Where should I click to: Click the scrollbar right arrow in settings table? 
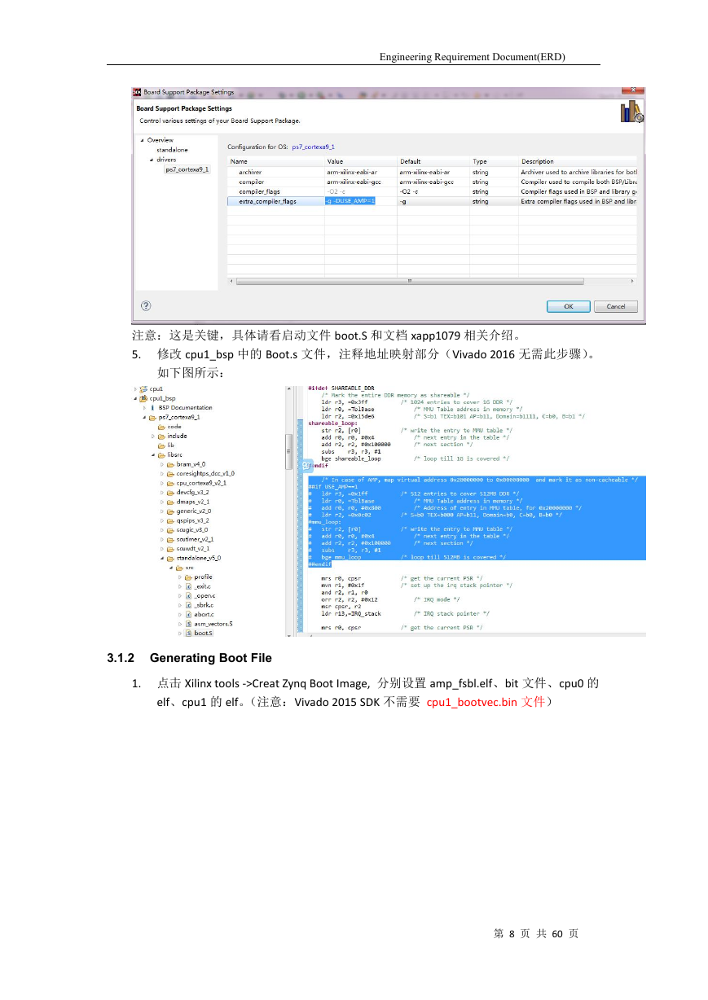632,282
